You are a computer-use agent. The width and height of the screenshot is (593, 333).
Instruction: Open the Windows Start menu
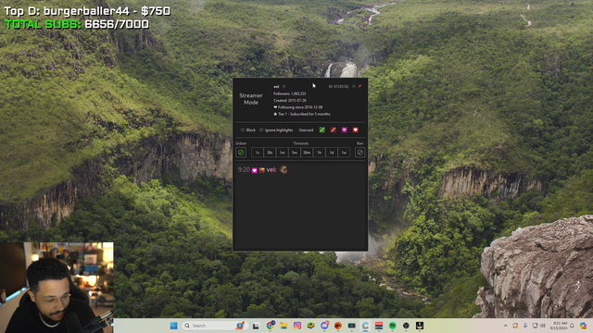pos(173,326)
